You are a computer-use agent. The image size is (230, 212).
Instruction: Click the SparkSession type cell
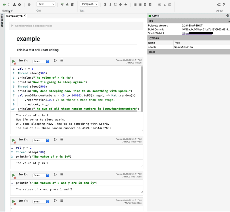[x=183, y=47]
